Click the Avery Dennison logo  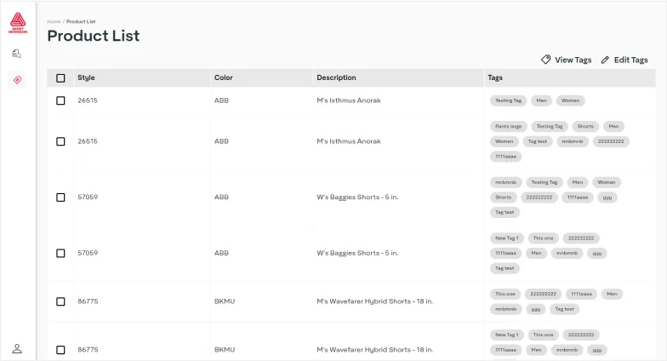17,23
